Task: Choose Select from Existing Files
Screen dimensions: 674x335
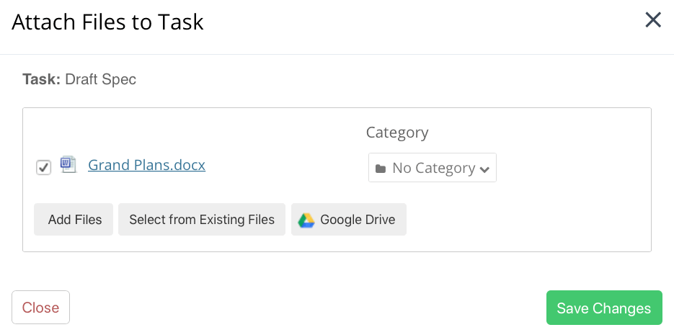Action: pyautogui.click(x=202, y=220)
